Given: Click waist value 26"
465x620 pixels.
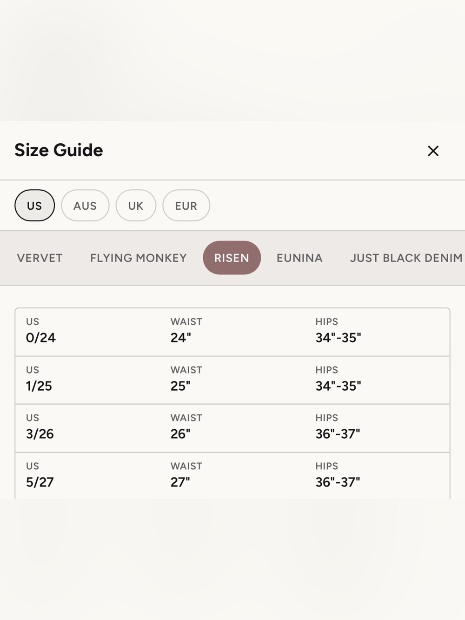Looking at the screenshot, I should [x=180, y=434].
